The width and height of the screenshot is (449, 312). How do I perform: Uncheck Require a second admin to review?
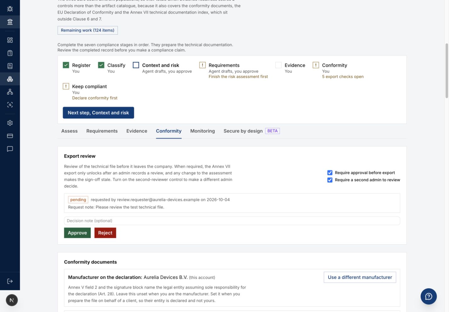(x=330, y=180)
